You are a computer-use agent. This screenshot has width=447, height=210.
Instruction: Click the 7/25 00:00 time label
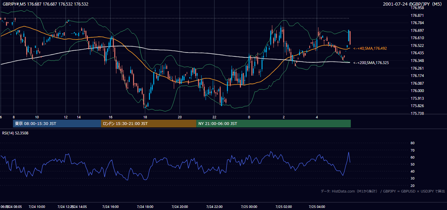(x=249, y=206)
